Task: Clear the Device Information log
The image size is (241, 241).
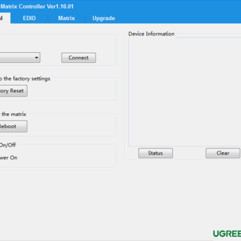Action: point(223,153)
